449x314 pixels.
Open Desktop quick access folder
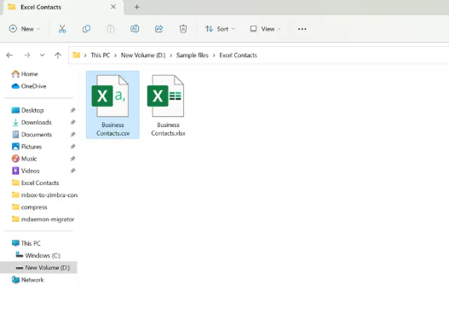click(x=28, y=110)
